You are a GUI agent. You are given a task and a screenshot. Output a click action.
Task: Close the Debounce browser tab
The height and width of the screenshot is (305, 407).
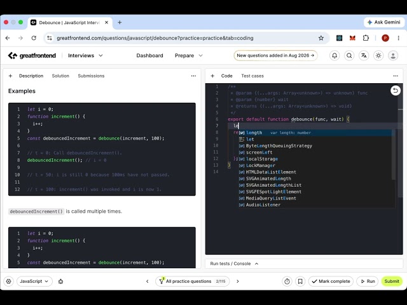tap(106, 23)
